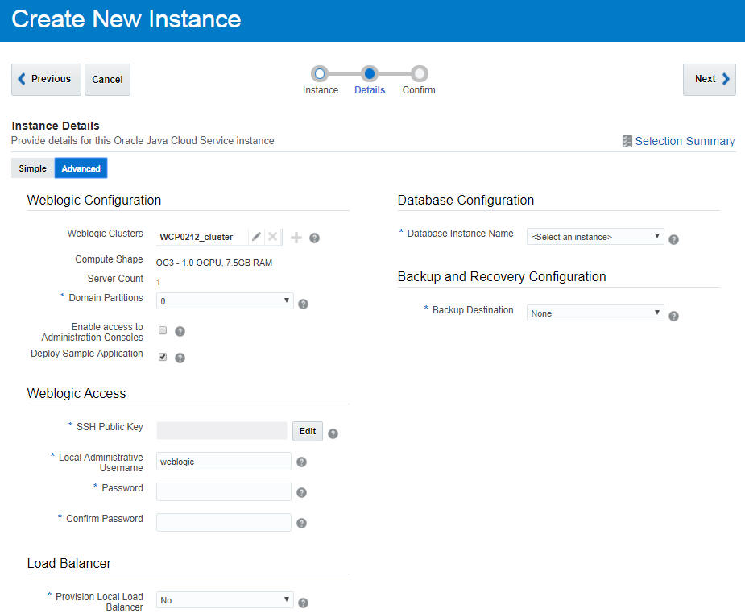The width and height of the screenshot is (745, 613).
Task: Switch to the Advanced tab
Action: pos(80,168)
